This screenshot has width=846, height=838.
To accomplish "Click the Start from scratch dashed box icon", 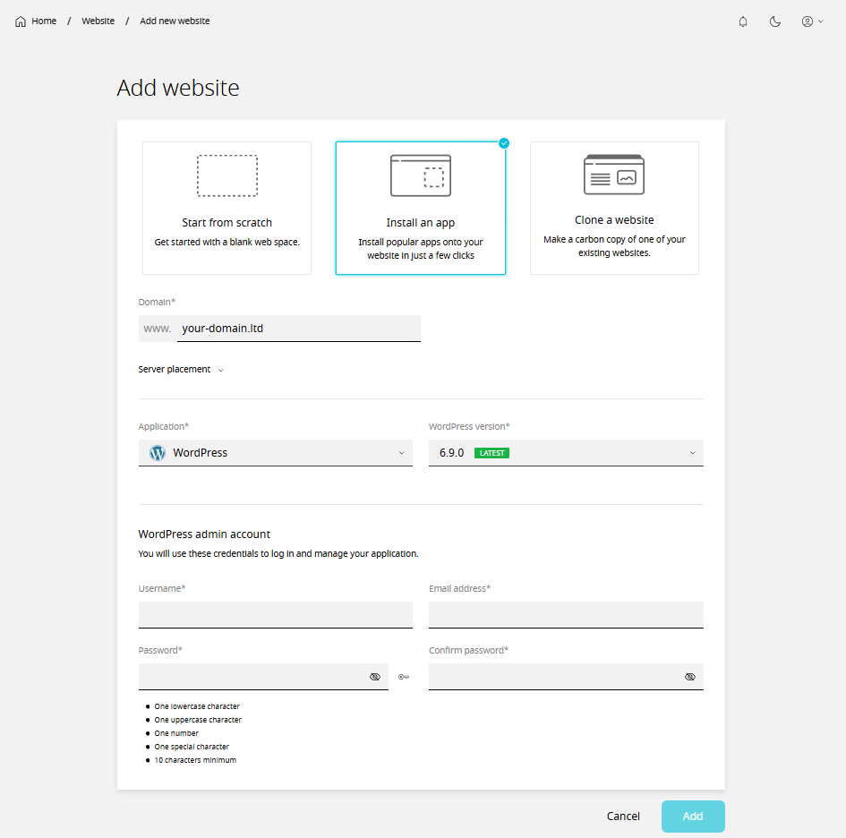I will (x=227, y=175).
